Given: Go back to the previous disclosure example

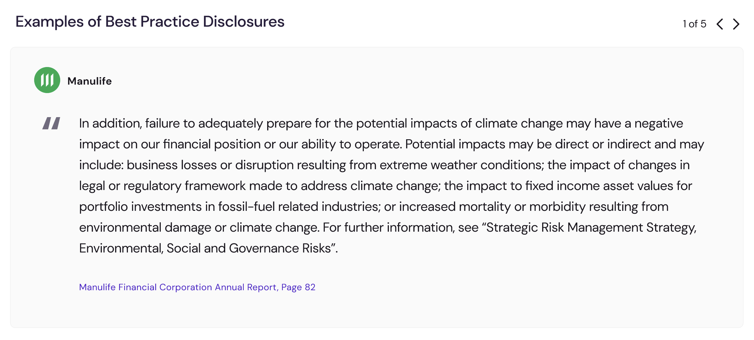Looking at the screenshot, I should click(x=720, y=24).
